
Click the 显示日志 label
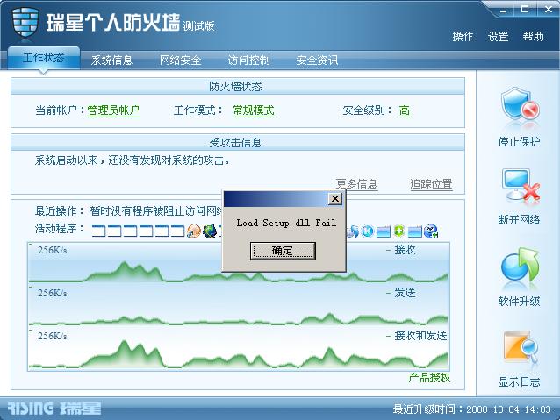[520, 381]
